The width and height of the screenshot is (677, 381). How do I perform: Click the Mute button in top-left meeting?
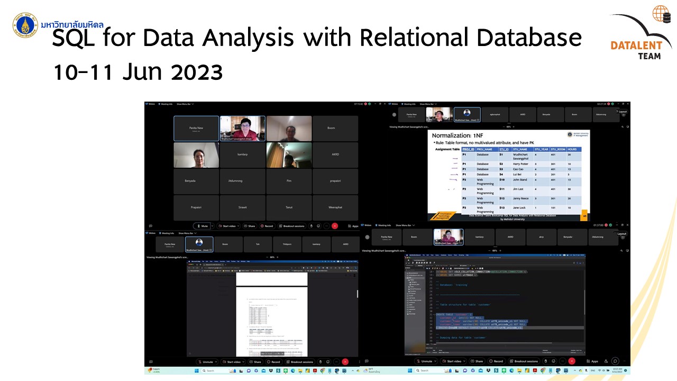click(x=203, y=226)
